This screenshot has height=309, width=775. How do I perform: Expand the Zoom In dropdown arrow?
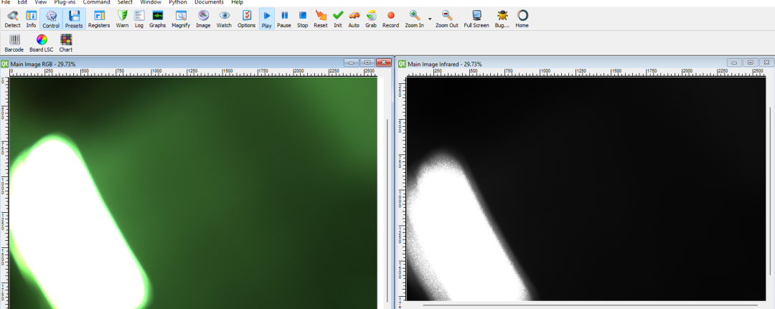point(430,19)
